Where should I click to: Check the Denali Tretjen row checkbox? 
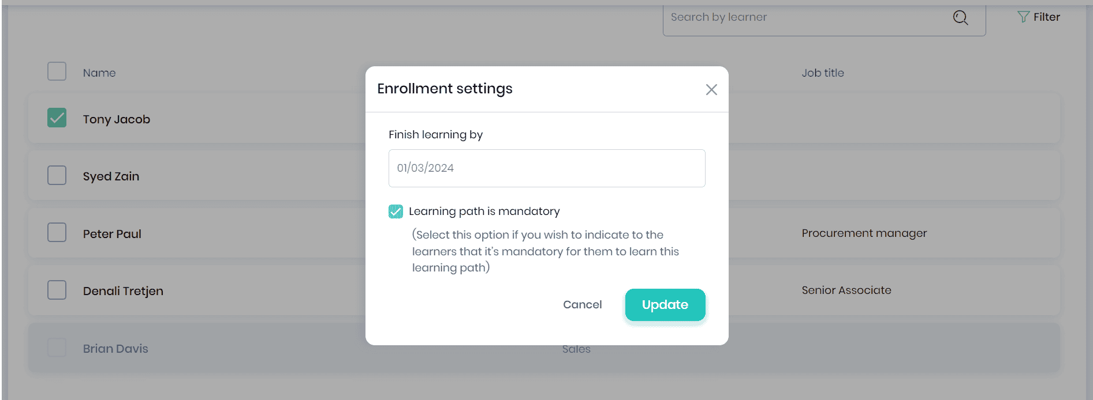pos(57,290)
